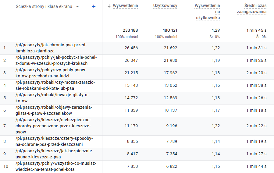
Task: Sort by Średni czas zaangażowania column
Action: [251, 9]
